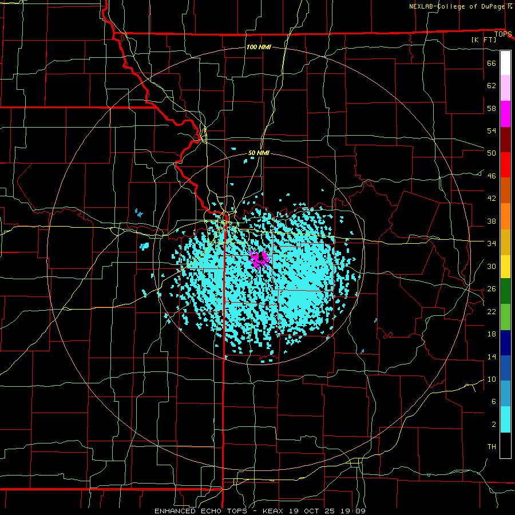Screen dimensions: 515x515
Task: Click the "18" legend value
Action: [492, 334]
